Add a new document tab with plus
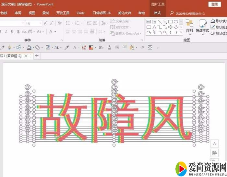 point(37,56)
